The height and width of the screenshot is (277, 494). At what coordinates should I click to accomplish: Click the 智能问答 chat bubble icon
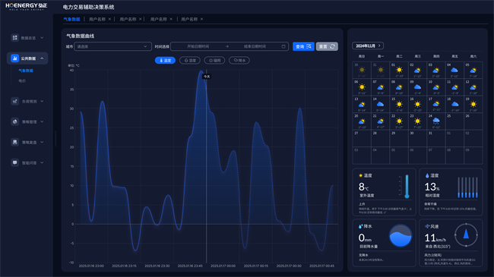click(x=14, y=162)
